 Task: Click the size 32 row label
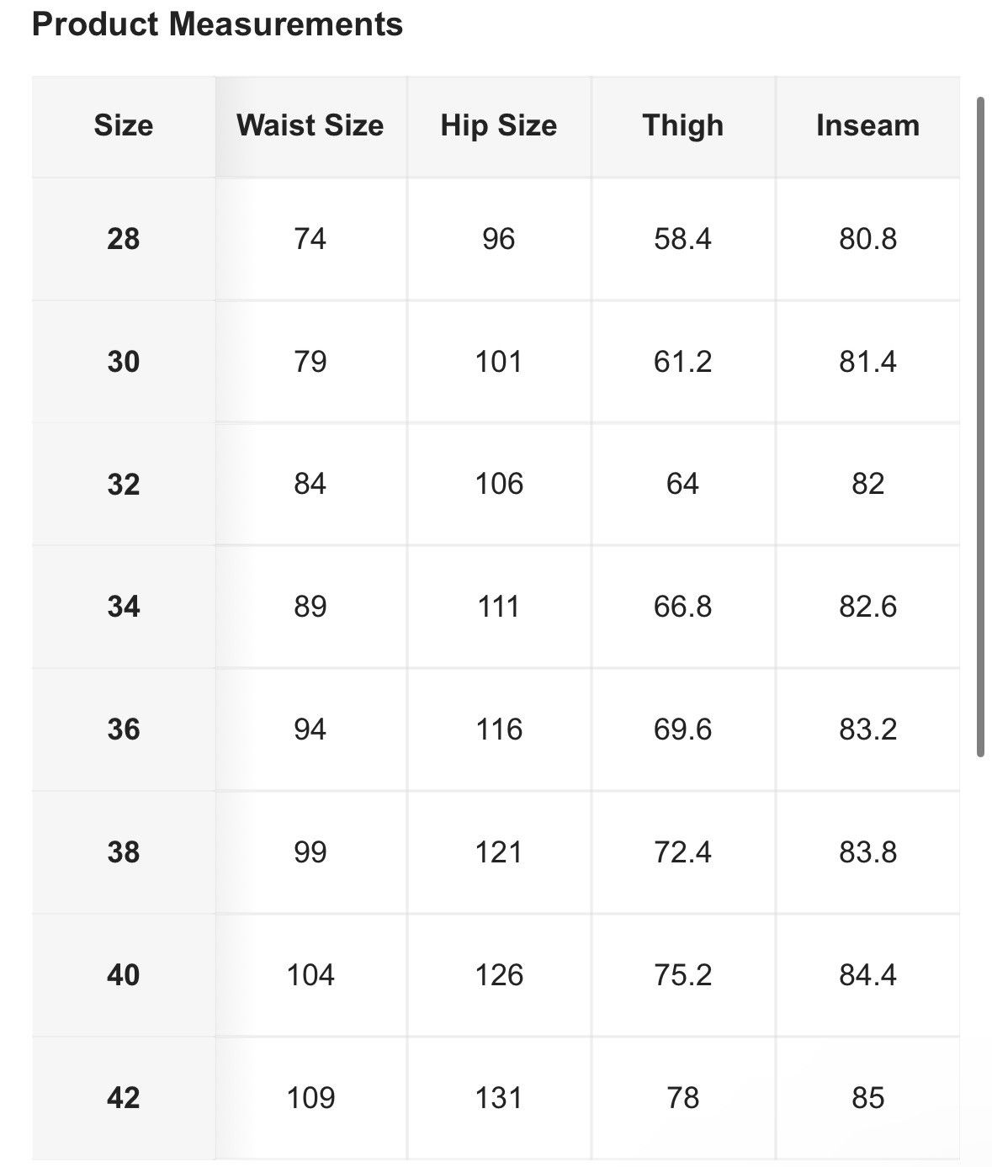coord(124,485)
